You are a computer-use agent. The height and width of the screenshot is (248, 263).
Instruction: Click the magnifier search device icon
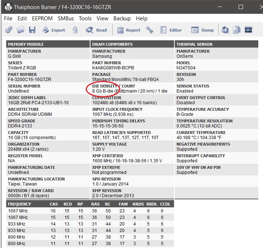(225, 30)
